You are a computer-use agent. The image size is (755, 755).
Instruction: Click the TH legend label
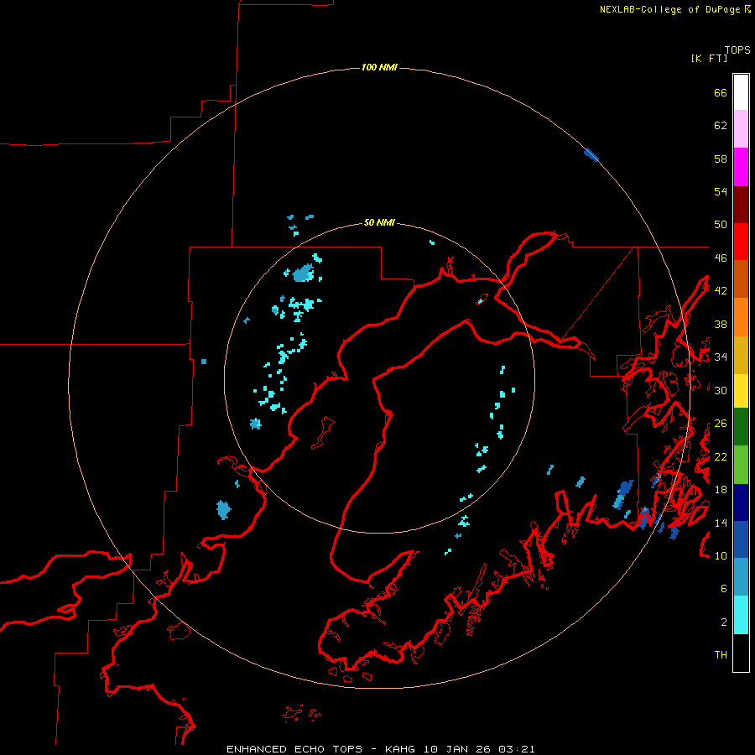[721, 655]
